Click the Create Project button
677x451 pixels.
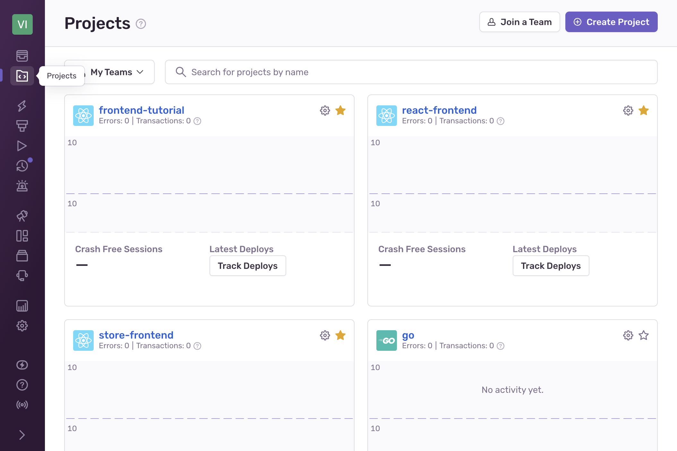(x=611, y=22)
